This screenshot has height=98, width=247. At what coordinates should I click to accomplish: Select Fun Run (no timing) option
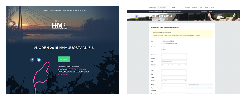coord(162,44)
